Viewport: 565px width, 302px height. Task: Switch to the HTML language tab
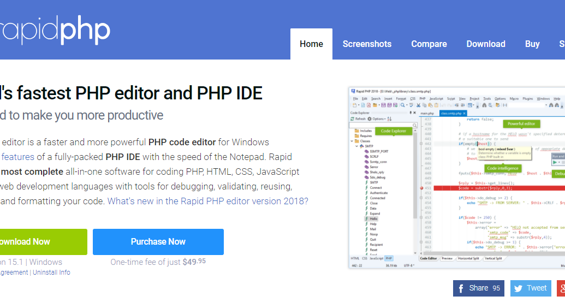click(355, 259)
